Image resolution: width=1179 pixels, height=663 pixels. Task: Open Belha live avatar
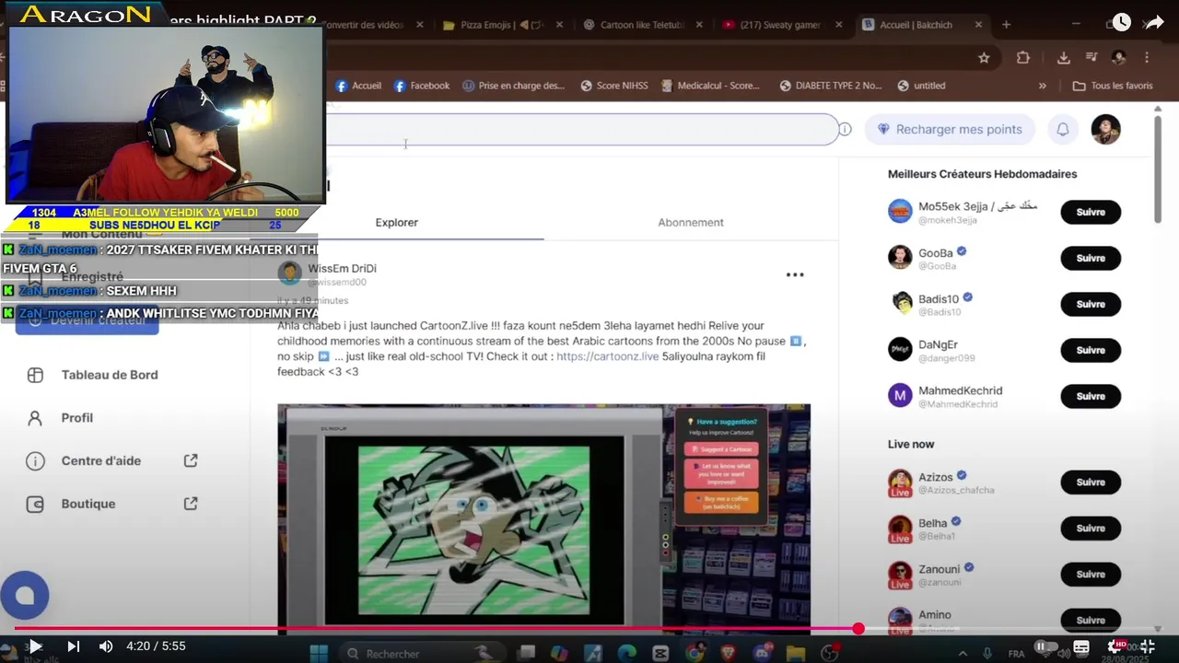[900, 529]
